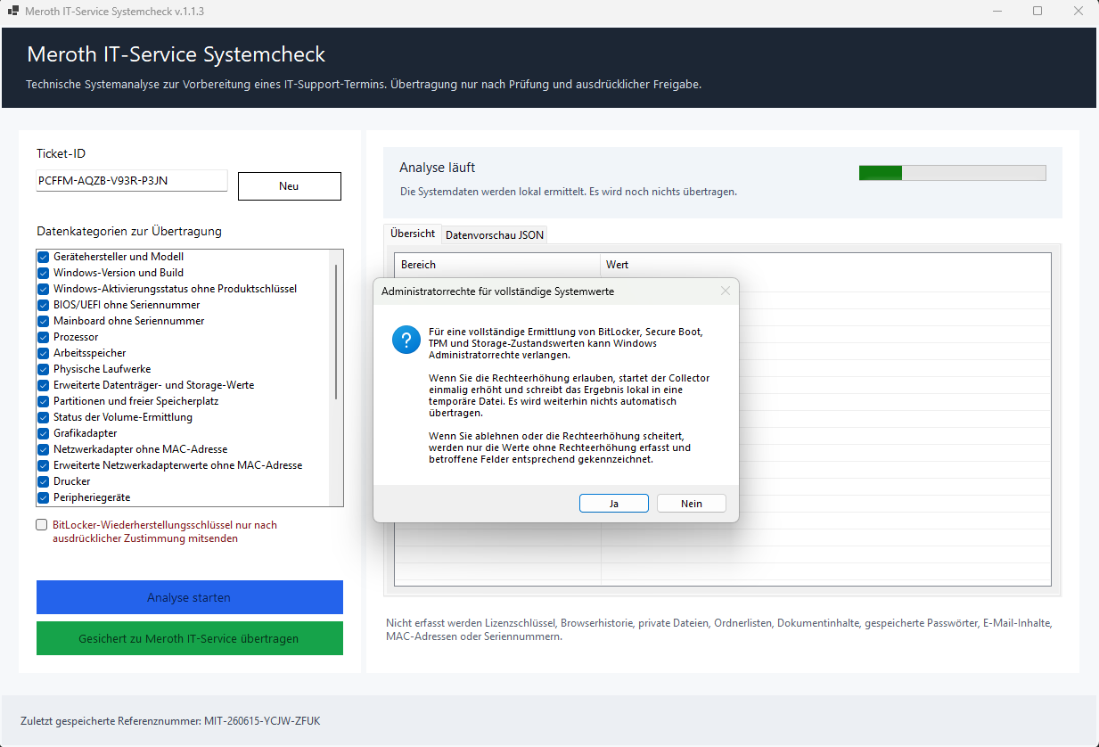Generate a new ticket with Neu button

(289, 186)
